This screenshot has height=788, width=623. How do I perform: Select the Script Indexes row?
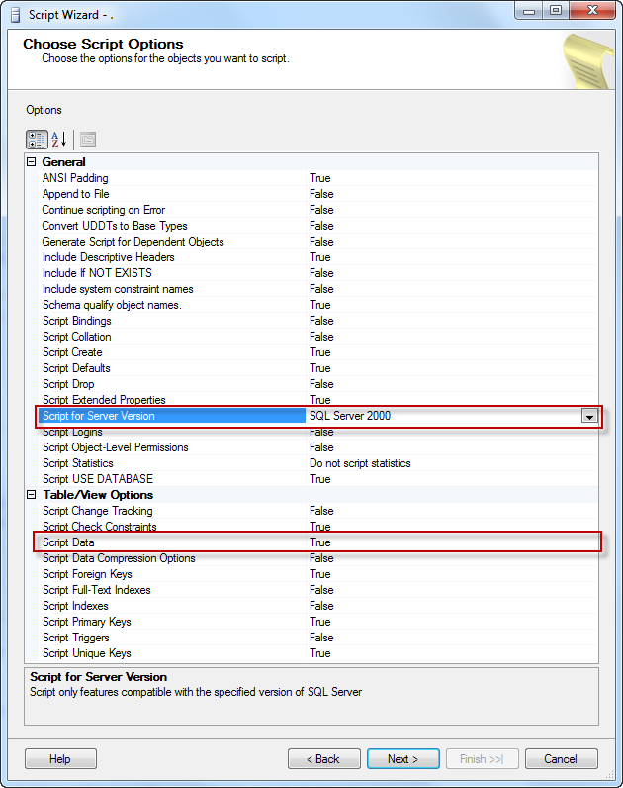point(76,606)
